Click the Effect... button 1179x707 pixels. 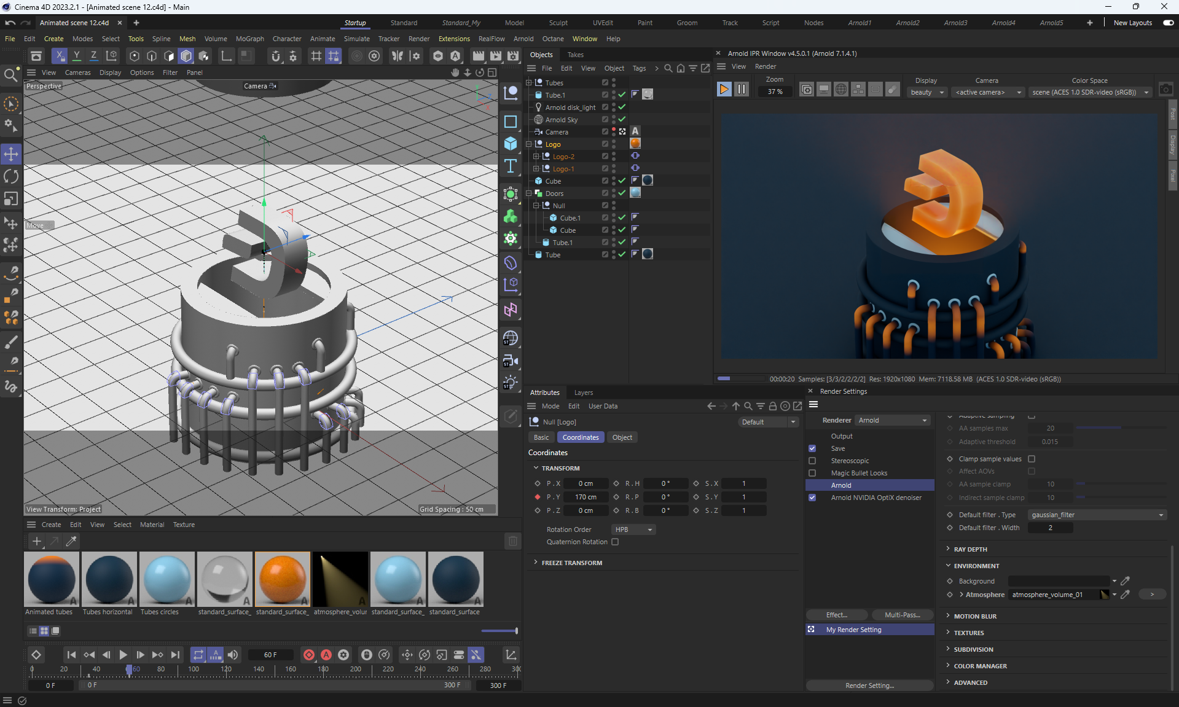pos(837,615)
